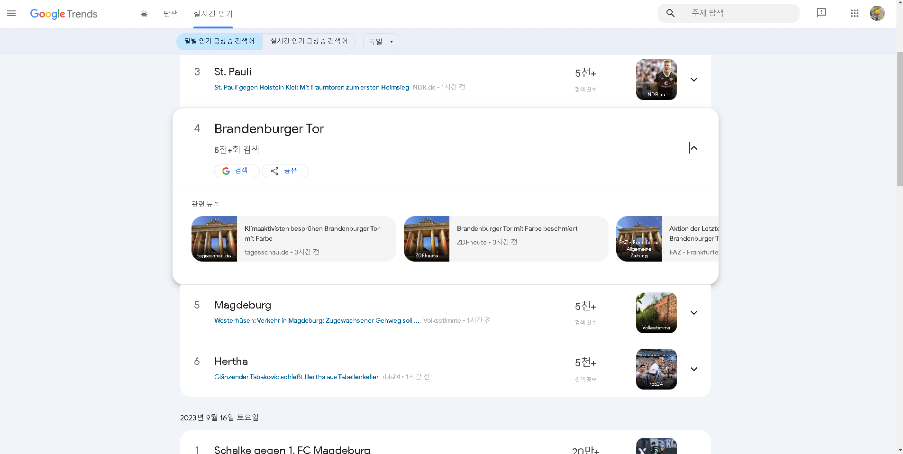903x454 pixels.
Task: Go to the 홈 tab
Action: click(144, 14)
